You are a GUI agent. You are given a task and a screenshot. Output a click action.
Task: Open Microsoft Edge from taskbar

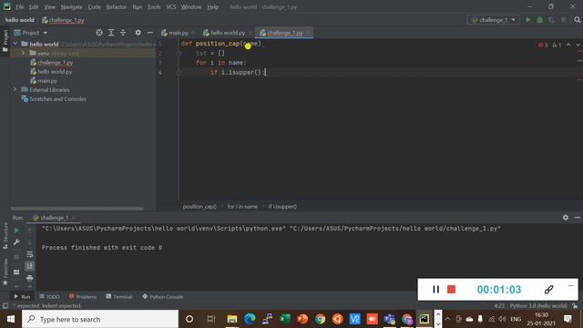point(250,319)
